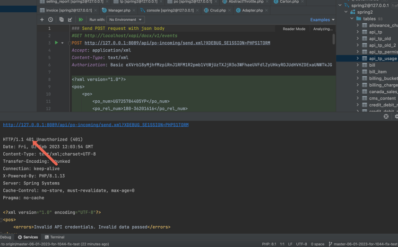Open the Services tool window
Viewport: 398px width, 247px height.
point(28,237)
